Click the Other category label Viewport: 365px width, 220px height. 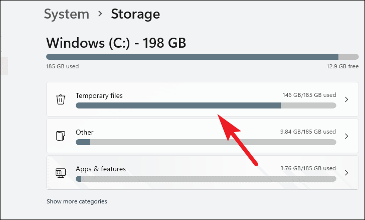pyautogui.click(x=85, y=132)
